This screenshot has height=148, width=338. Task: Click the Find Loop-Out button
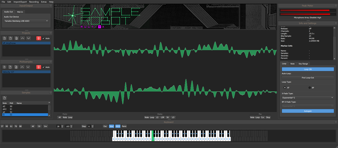[x=308, y=78]
